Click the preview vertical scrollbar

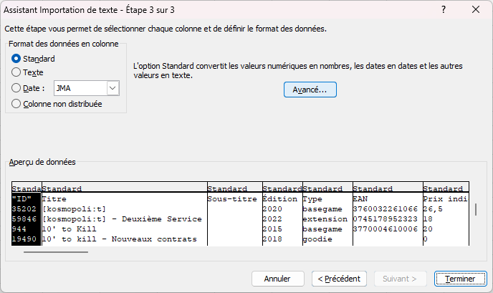(476, 210)
